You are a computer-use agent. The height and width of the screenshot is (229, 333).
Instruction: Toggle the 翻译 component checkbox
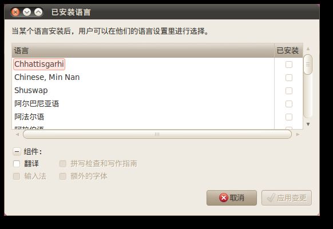click(17, 164)
